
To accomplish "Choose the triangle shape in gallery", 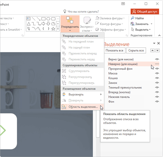I will click(29, 24).
